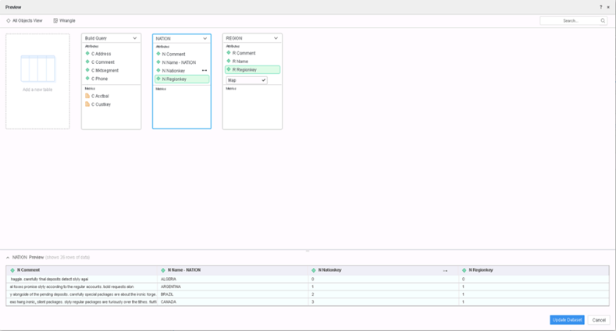Click the C Acctbal metric icon
The height and width of the screenshot is (331, 616).
click(87, 96)
